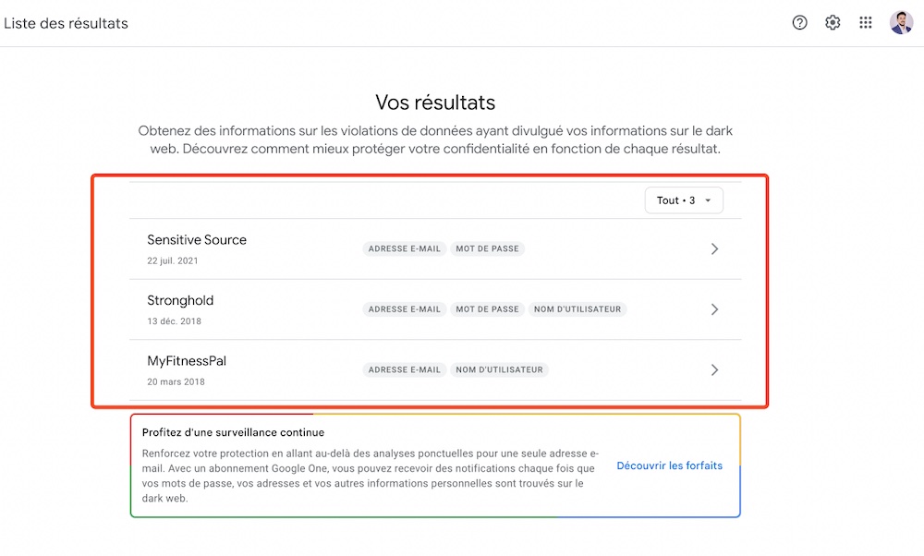Open the Stronghold result title

[180, 300]
